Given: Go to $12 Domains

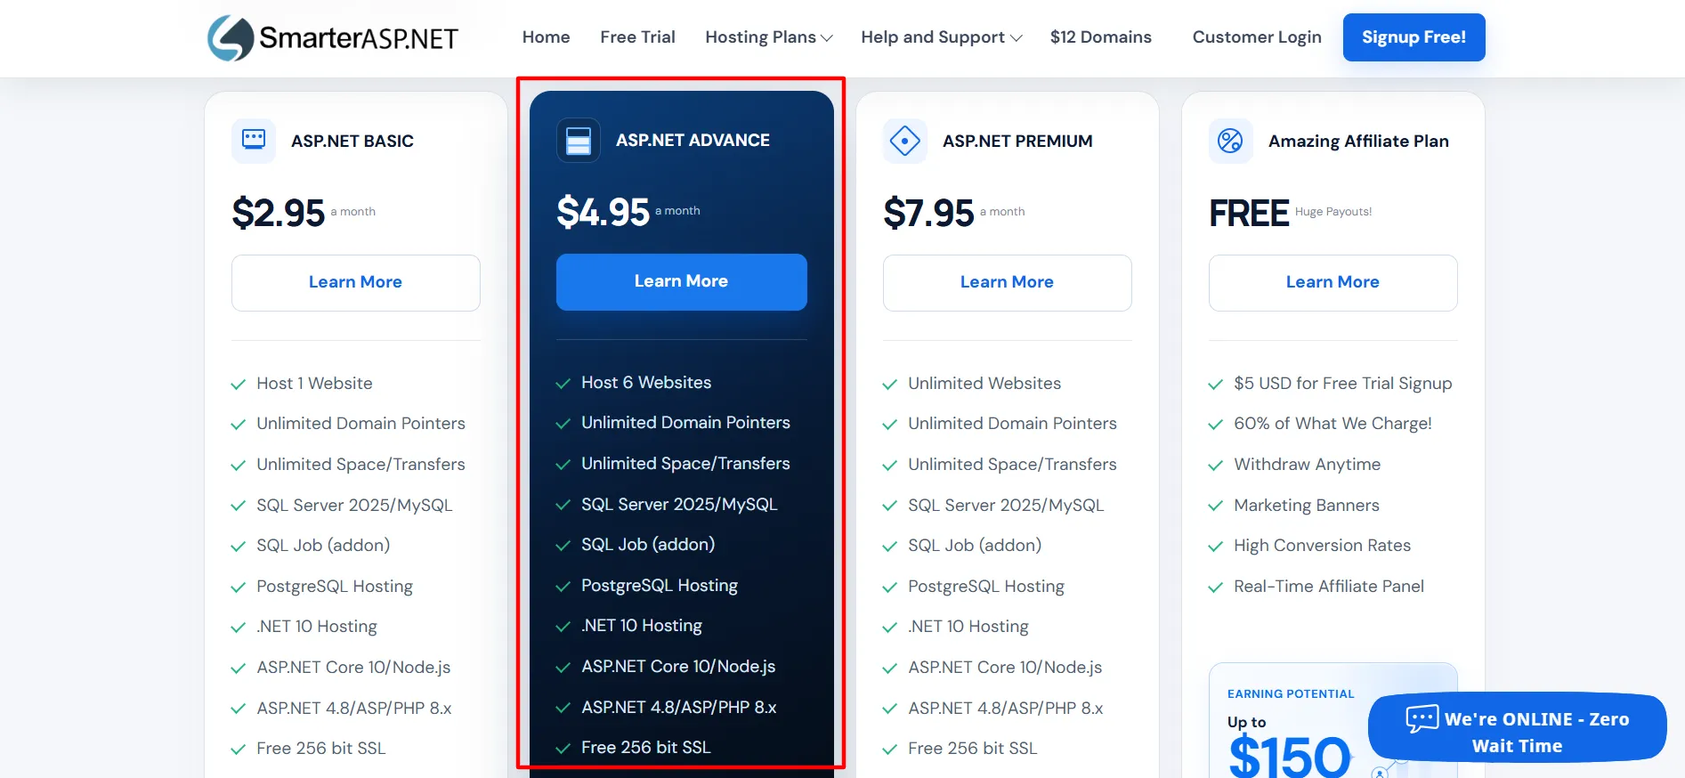Looking at the screenshot, I should 1101,37.
